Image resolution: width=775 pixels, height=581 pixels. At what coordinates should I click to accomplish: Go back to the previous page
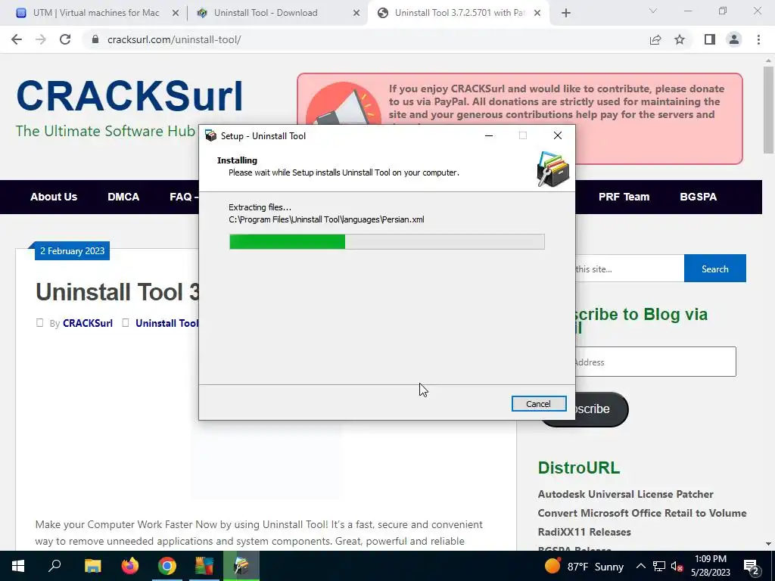(17, 39)
